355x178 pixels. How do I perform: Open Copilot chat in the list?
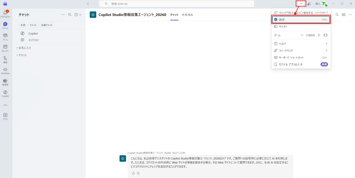point(33,34)
